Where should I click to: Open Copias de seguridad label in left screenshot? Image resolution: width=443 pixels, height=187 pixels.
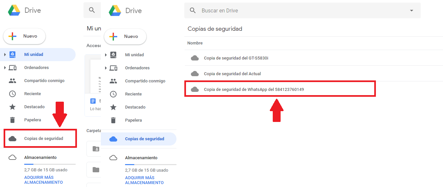pyautogui.click(x=44, y=139)
